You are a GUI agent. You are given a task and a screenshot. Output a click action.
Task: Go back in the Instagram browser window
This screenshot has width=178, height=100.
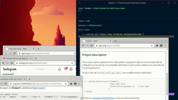pyautogui.click(x=3, y=63)
